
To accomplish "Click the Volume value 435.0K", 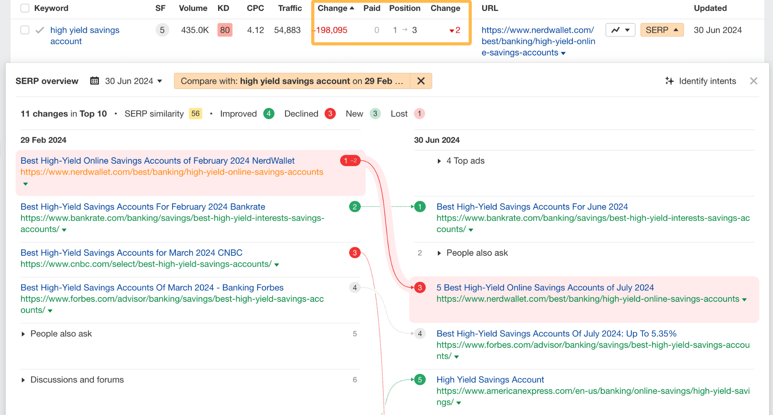I will pyautogui.click(x=195, y=30).
